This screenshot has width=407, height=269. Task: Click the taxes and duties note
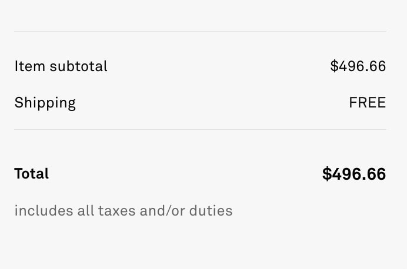click(x=124, y=210)
